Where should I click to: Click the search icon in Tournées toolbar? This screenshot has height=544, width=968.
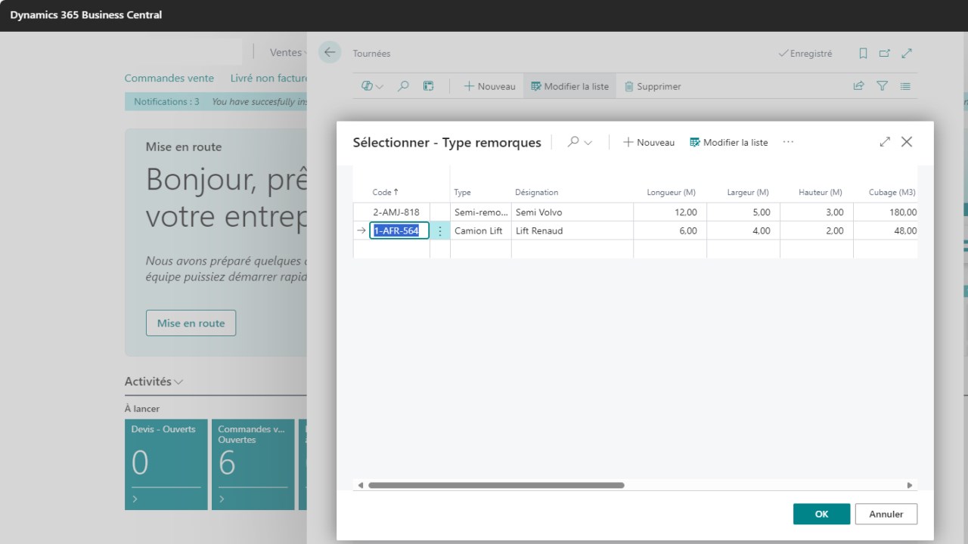tap(404, 86)
